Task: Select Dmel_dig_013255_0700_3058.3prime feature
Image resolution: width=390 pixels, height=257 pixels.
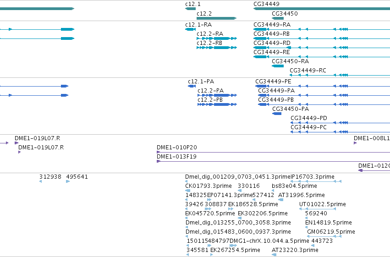Action: coord(238,223)
